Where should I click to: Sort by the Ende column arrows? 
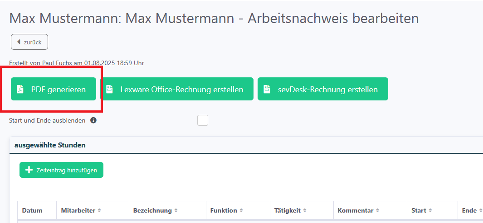point(480,211)
